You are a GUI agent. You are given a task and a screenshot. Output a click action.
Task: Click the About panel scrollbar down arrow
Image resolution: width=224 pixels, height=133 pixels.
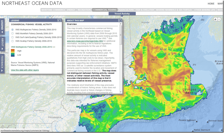click(121, 92)
